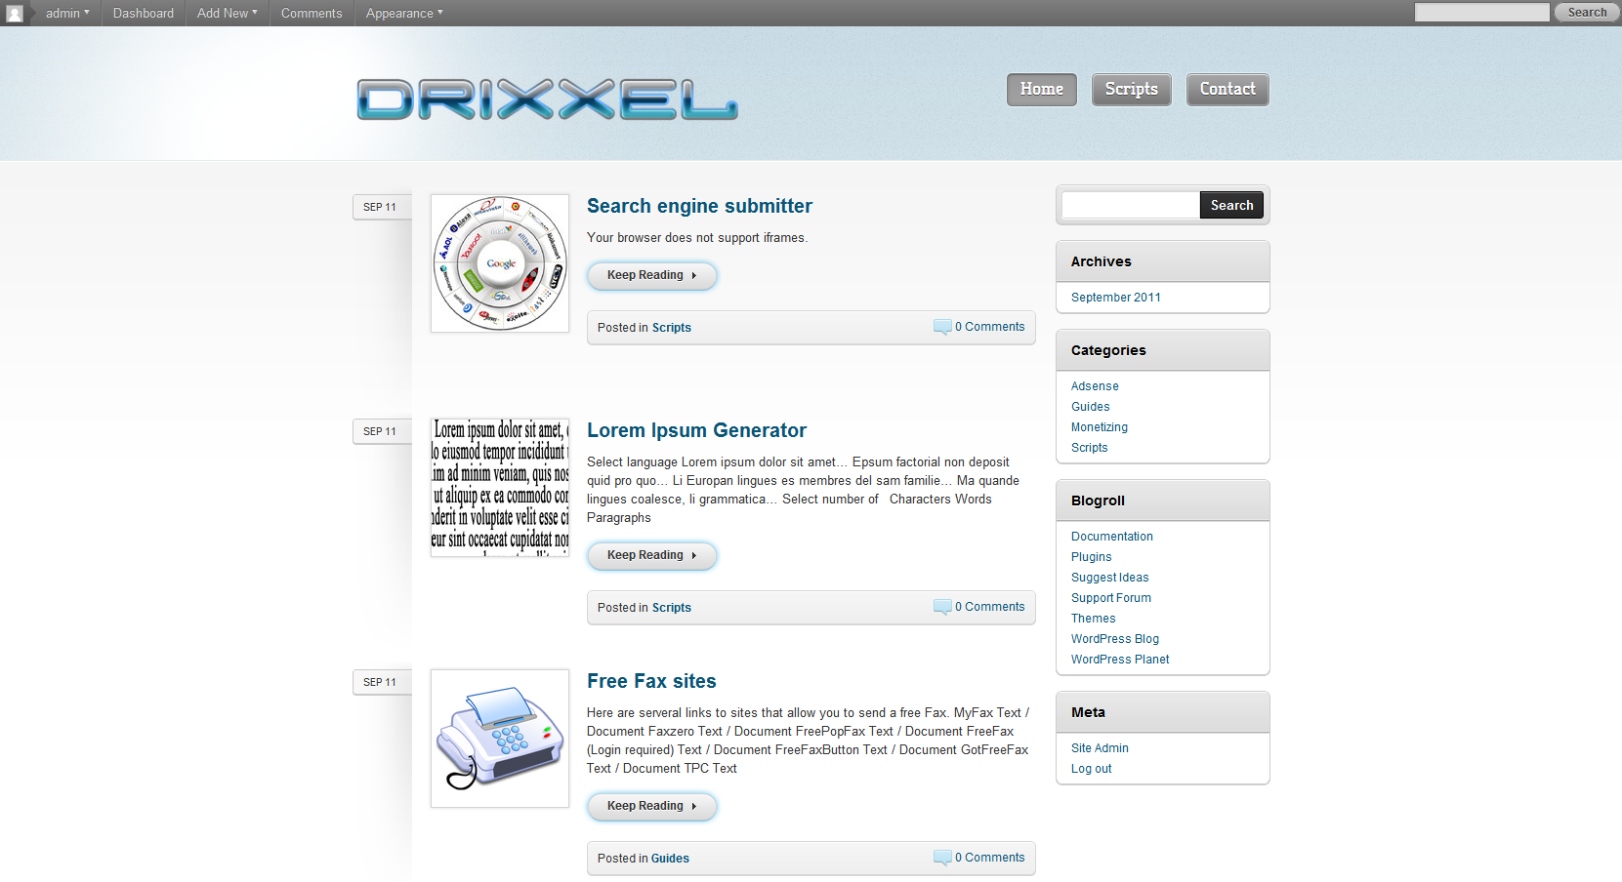Expand the Appearance dropdown menu
The height and width of the screenshot is (882, 1622).
click(403, 13)
